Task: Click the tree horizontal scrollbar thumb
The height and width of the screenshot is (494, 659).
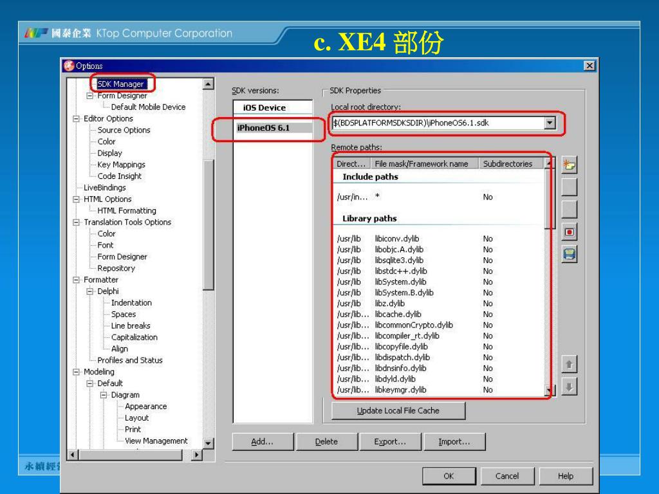Action: [x=131, y=455]
